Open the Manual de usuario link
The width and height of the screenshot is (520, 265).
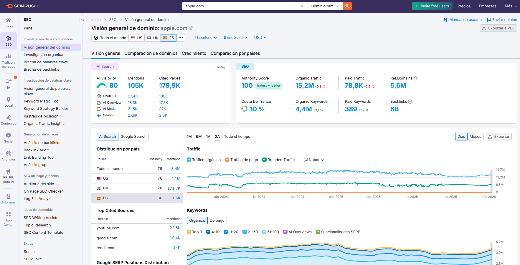click(463, 19)
